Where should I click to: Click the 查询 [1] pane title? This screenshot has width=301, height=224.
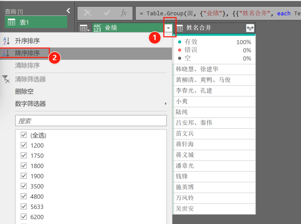(x=14, y=12)
